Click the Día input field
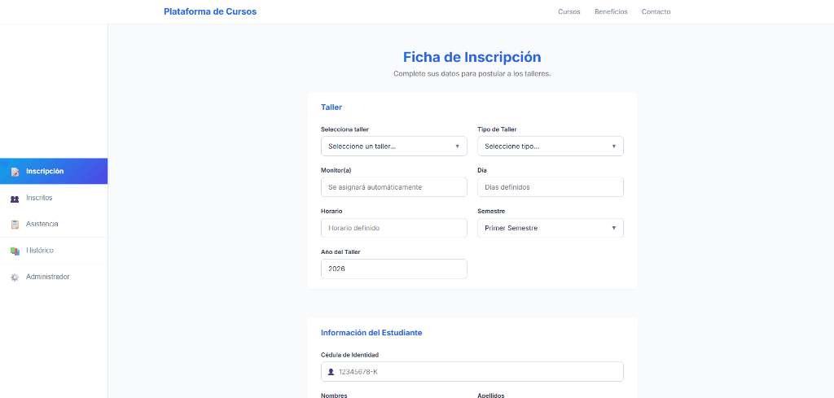The width and height of the screenshot is (834, 398). 551,187
